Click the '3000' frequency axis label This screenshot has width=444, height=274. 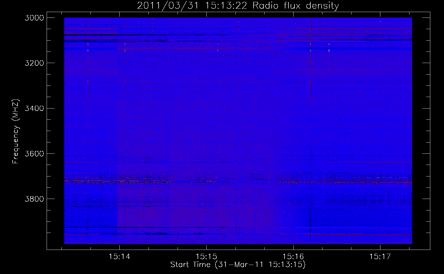[34, 18]
